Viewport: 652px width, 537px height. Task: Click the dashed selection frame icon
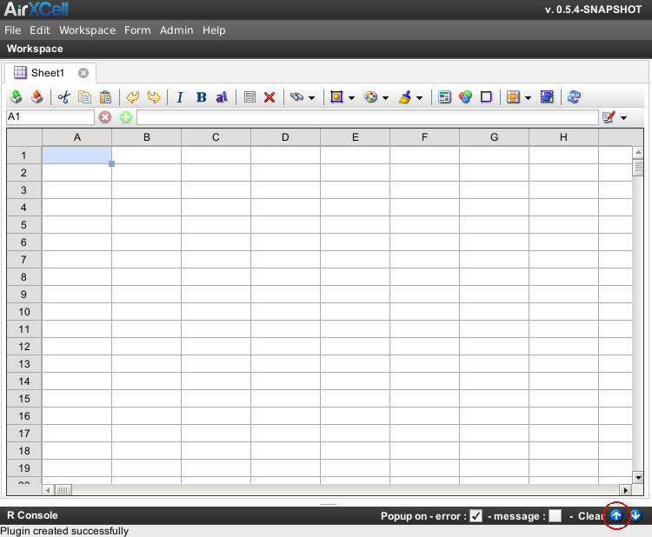547,97
